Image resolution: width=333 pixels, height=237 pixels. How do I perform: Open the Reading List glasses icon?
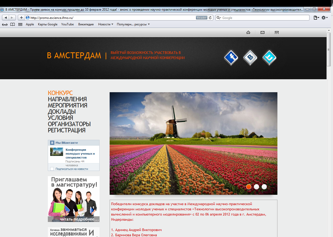click(5, 24)
